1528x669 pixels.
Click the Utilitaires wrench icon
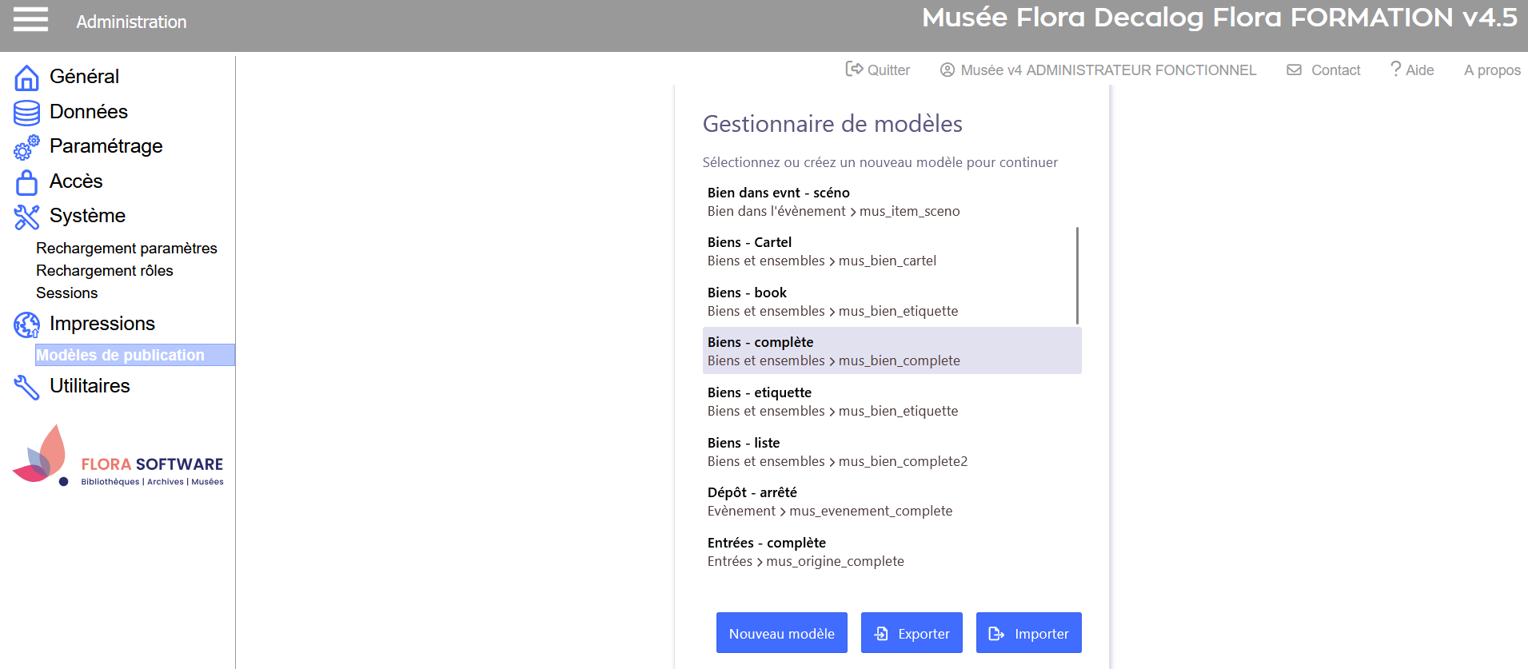point(26,387)
